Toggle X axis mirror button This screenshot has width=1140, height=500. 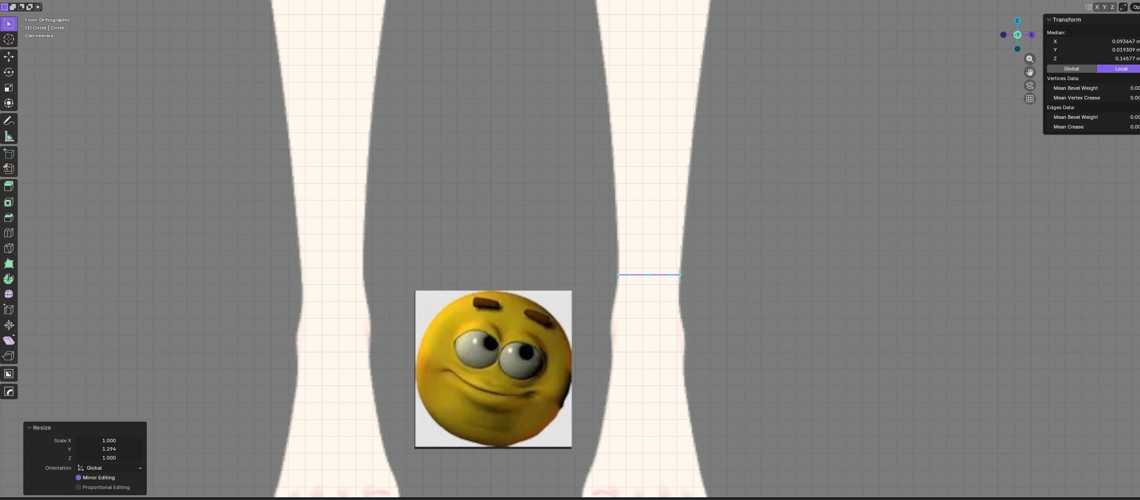tap(1097, 7)
